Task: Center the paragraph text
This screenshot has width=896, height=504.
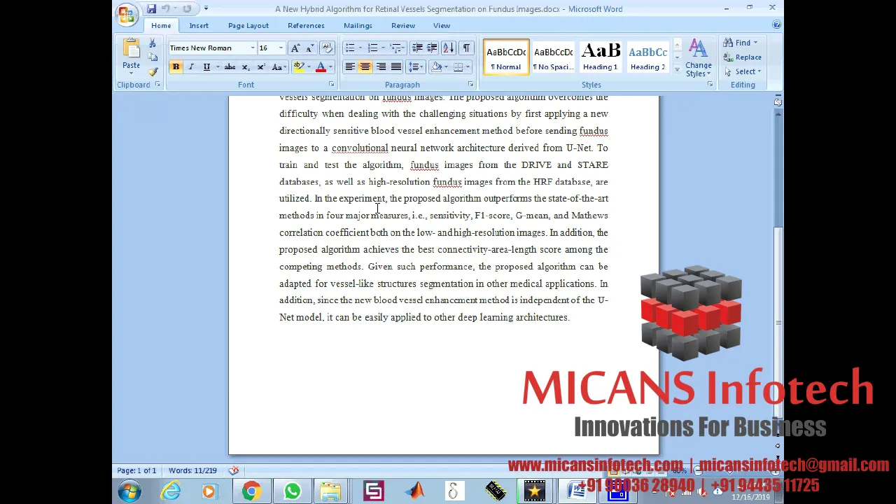Action: point(365,67)
